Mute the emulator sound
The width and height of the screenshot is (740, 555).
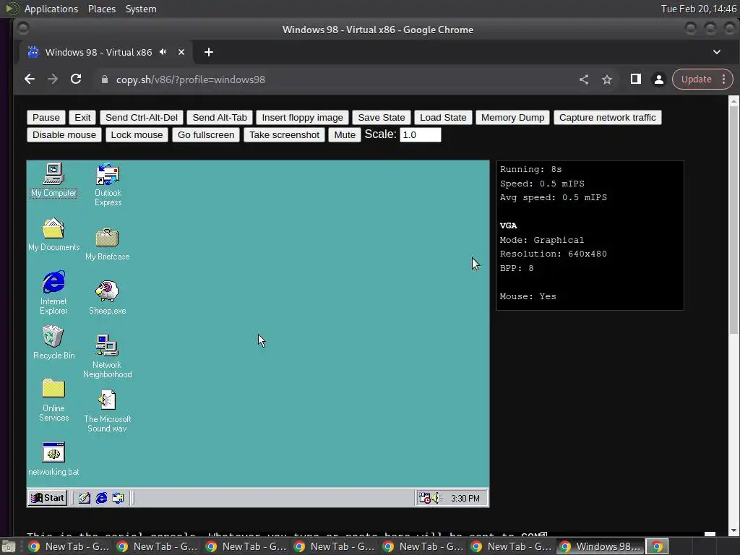pos(345,135)
